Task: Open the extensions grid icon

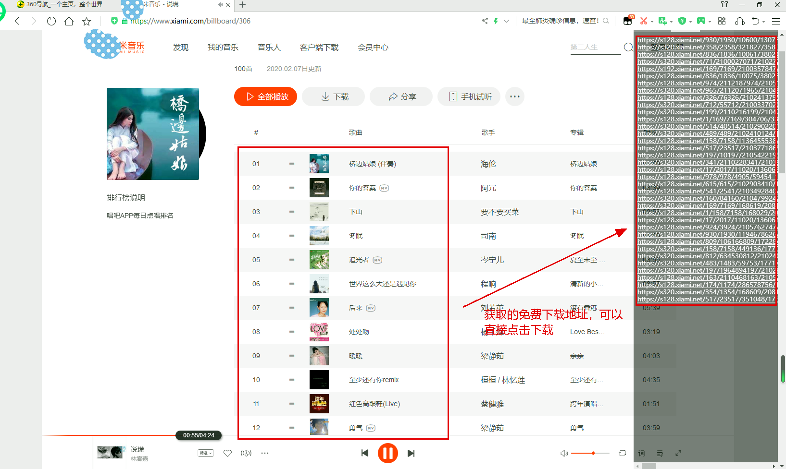Action: point(722,21)
